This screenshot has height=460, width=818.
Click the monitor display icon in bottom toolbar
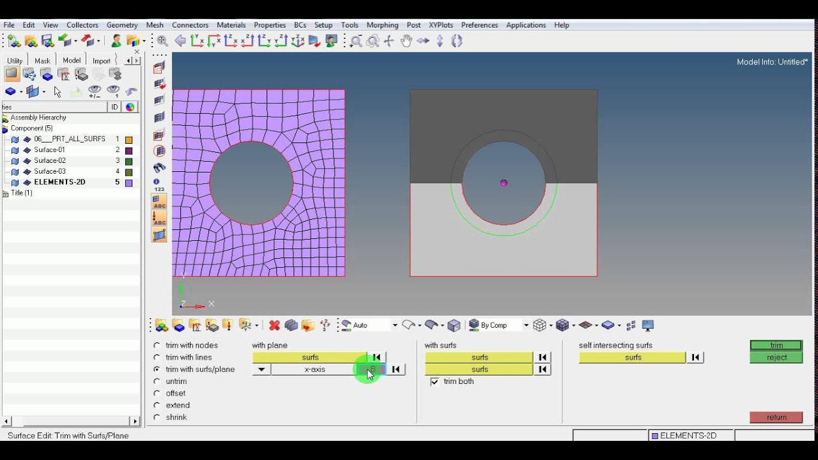[648, 325]
